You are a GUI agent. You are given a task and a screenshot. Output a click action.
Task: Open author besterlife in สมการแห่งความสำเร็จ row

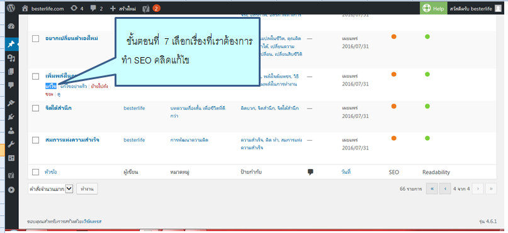click(134, 140)
